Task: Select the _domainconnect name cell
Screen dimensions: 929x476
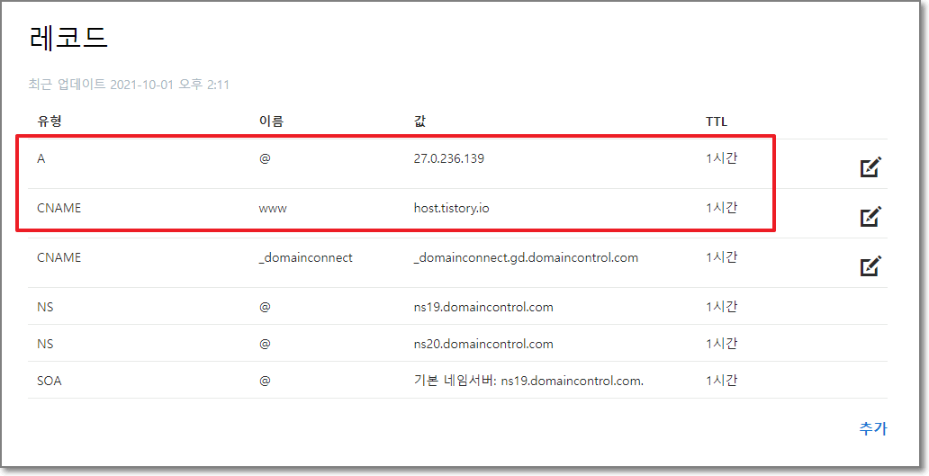Action: click(x=306, y=257)
